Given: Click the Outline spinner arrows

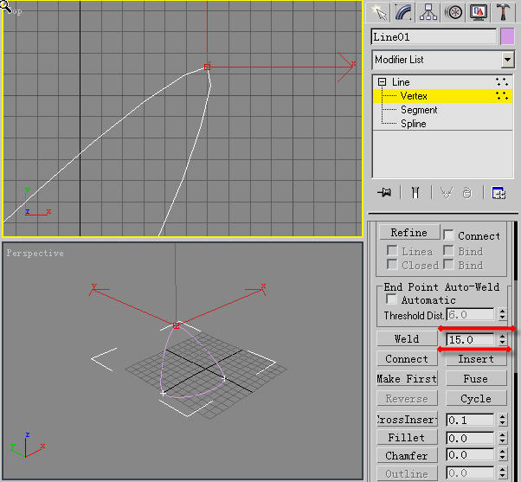Looking at the screenshot, I should (x=502, y=472).
